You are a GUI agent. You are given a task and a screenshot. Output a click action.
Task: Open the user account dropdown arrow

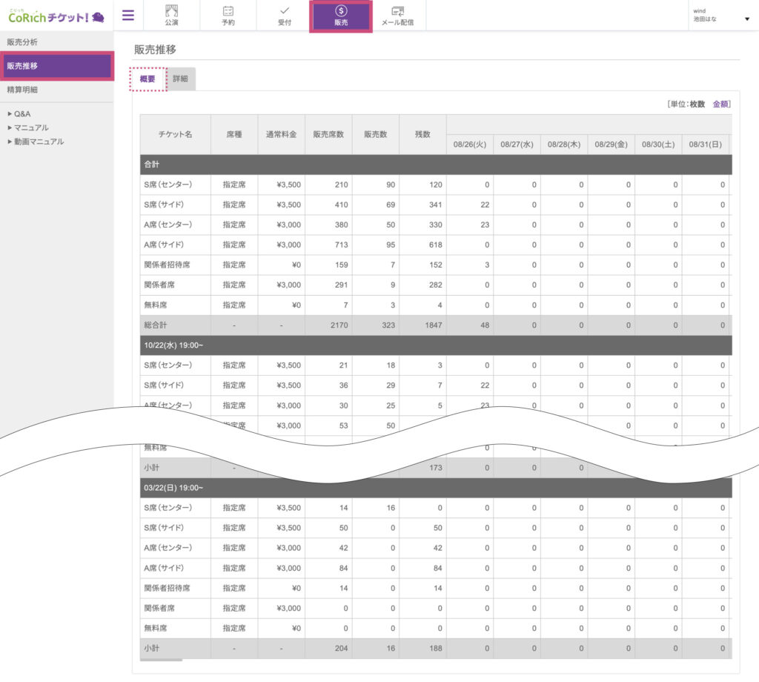pos(746,19)
